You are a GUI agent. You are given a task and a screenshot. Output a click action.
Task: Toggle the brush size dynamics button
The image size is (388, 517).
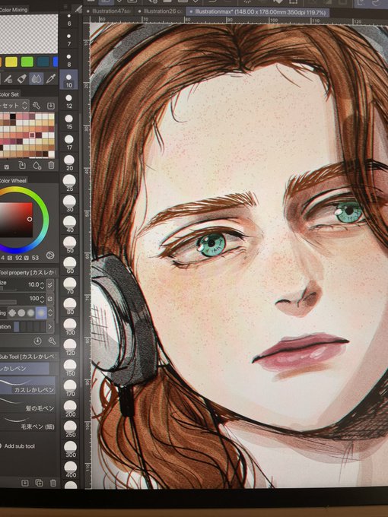[x=50, y=284]
